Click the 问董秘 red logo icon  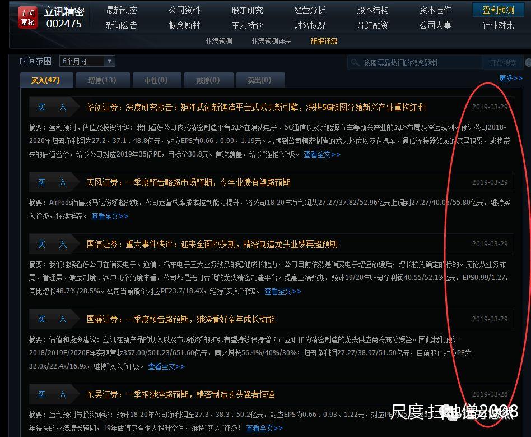pos(28,17)
